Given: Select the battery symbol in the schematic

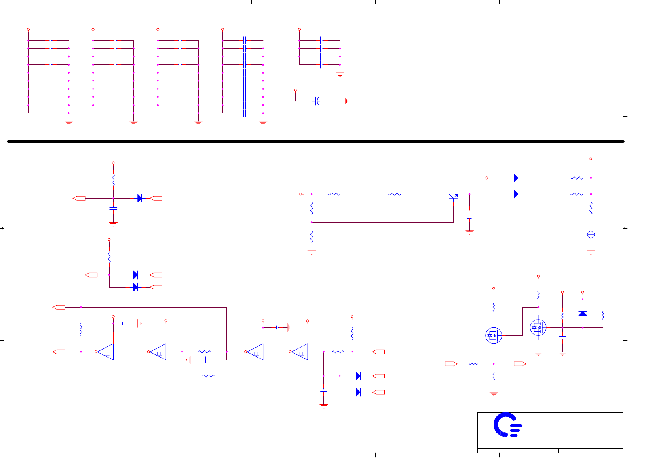Looking at the screenshot, I should [x=469, y=215].
